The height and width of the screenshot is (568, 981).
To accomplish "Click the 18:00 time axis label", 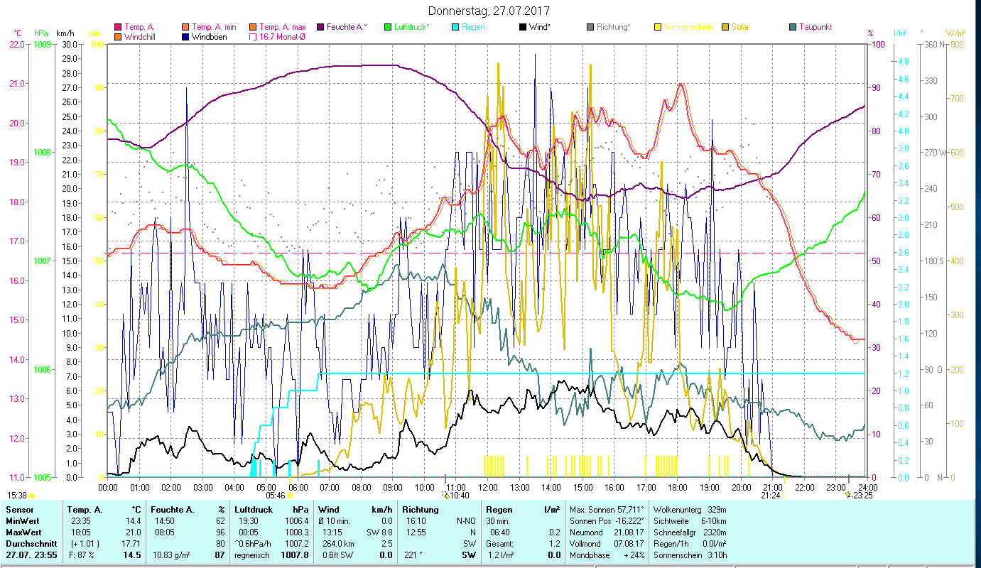I will pyautogui.click(x=678, y=488).
